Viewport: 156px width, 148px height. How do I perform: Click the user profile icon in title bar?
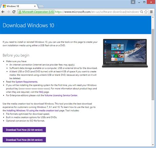tap(133, 2)
